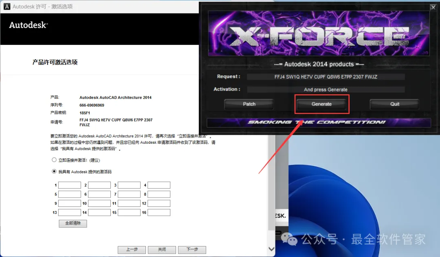Close the X-Force window with the X icon

click(433, 8)
